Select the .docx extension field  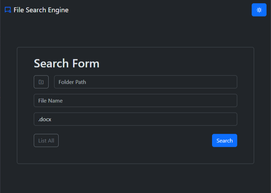[135, 119]
